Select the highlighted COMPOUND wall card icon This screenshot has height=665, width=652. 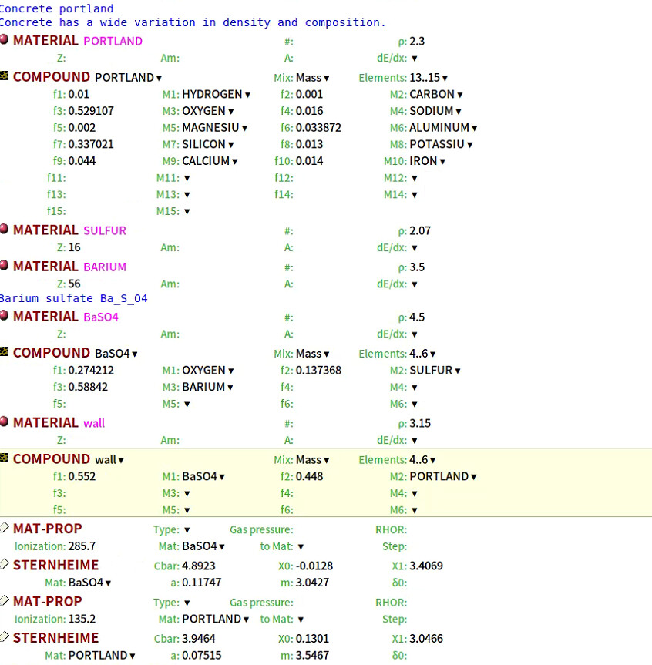tap(5, 458)
